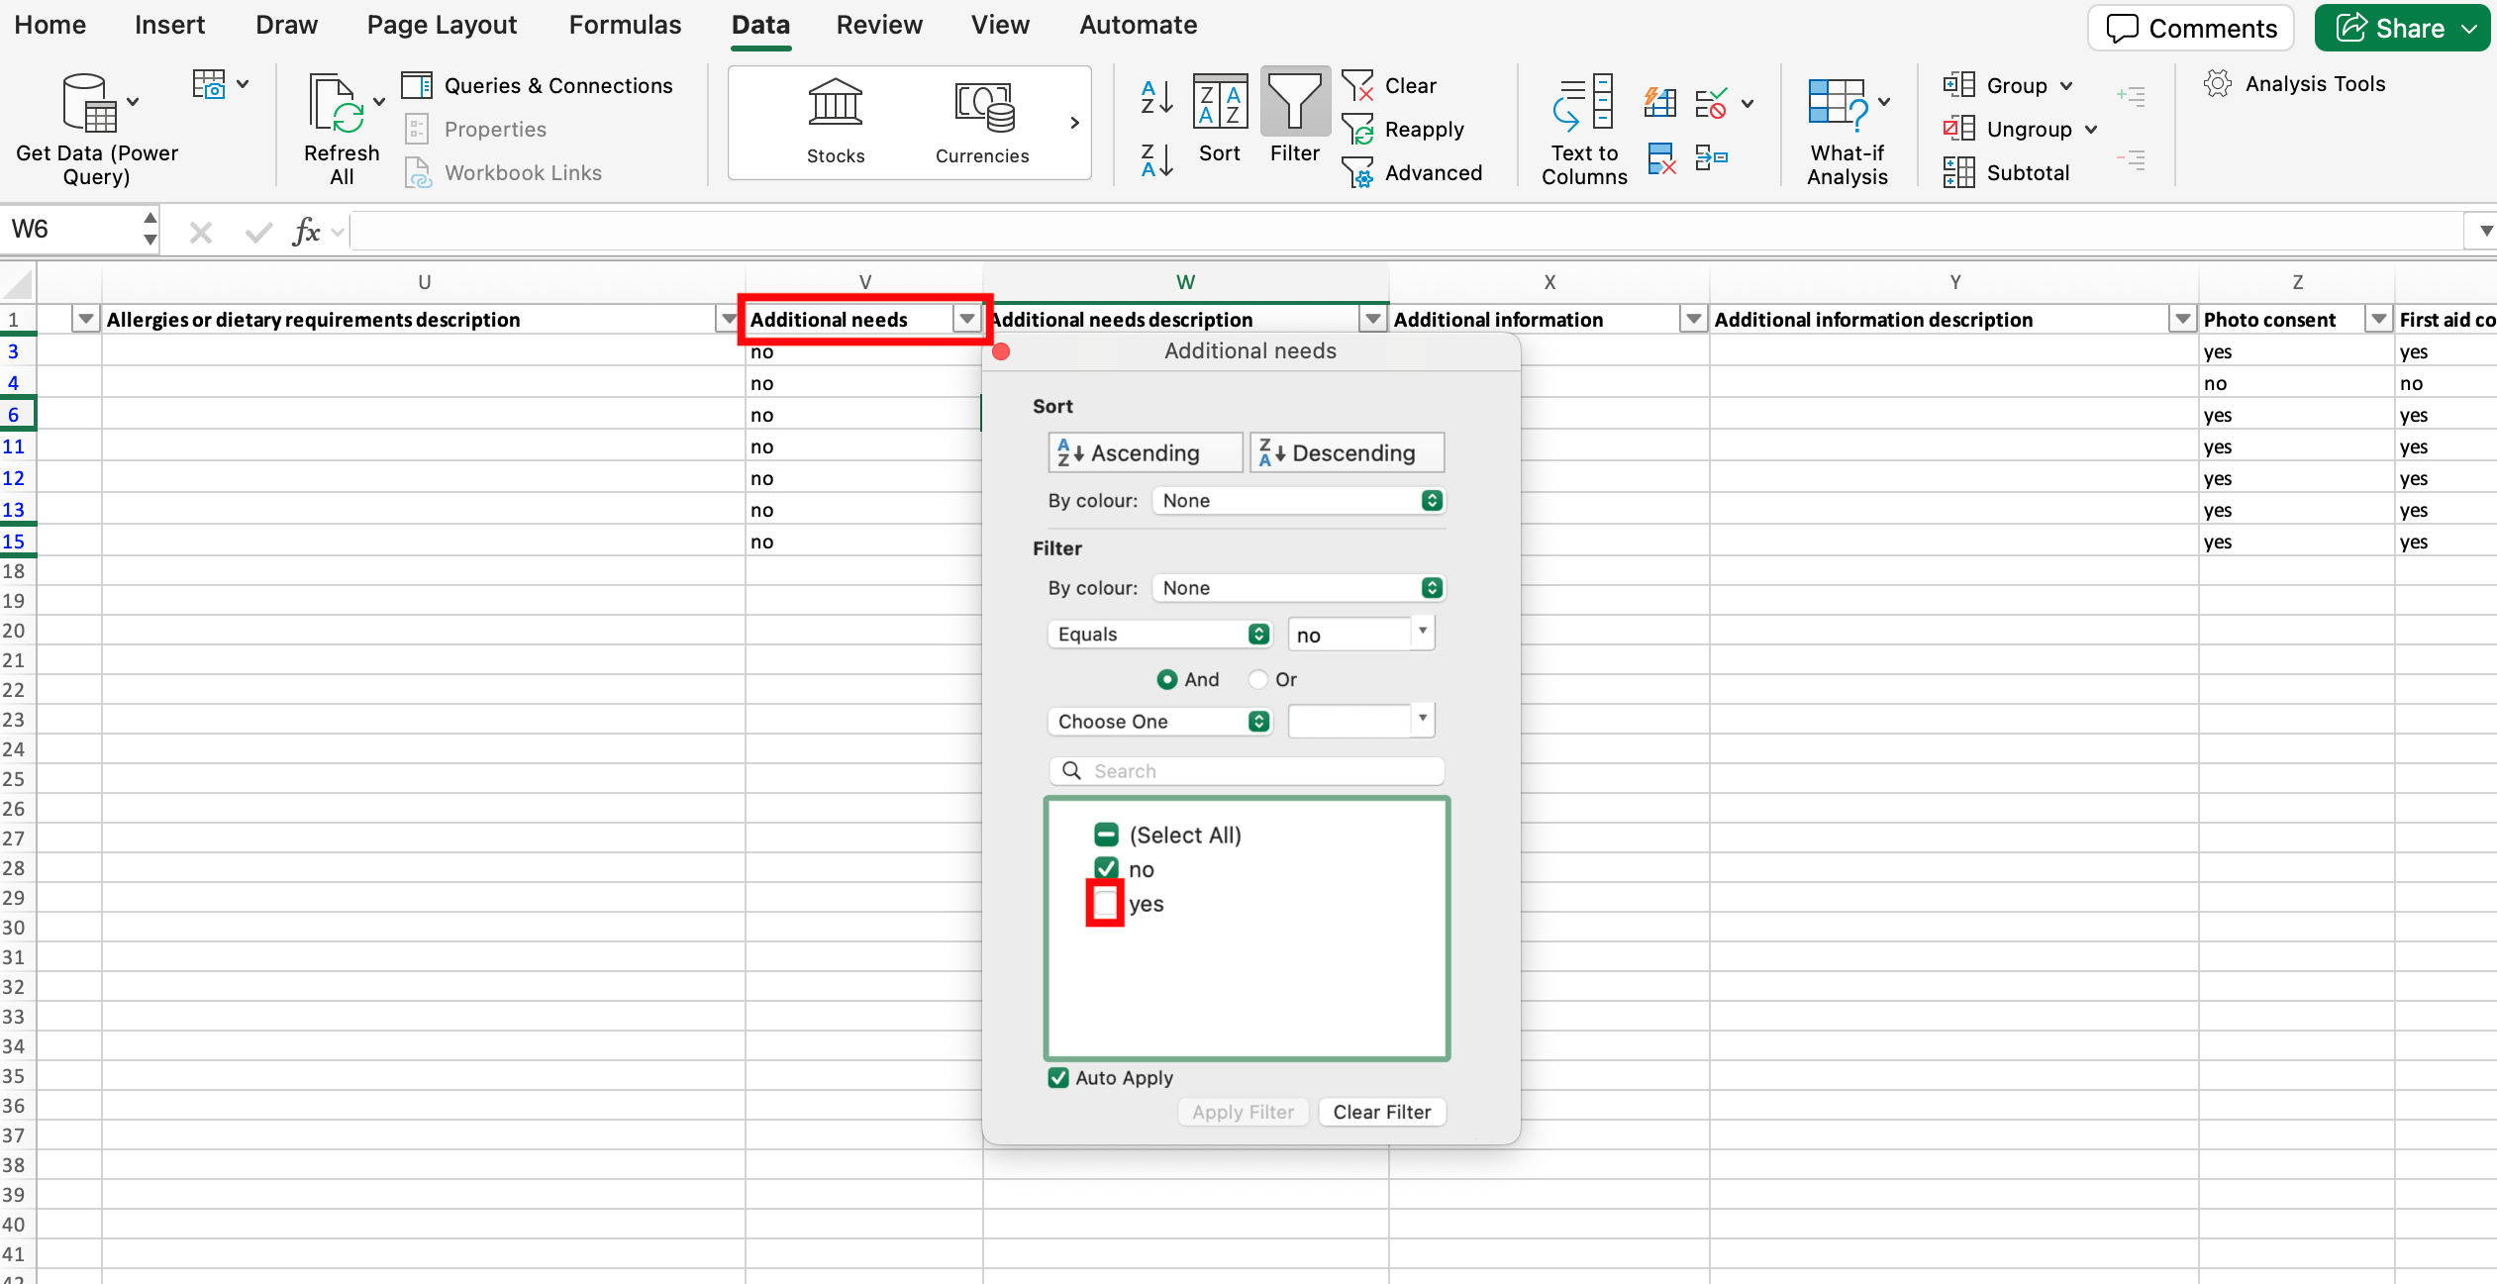Click the Subtotal icon

1957,173
